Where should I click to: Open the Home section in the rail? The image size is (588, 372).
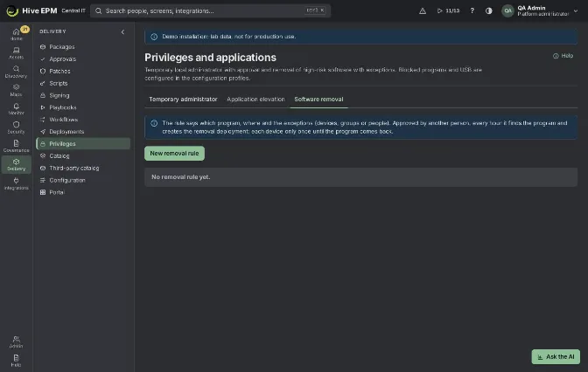[x=16, y=34]
